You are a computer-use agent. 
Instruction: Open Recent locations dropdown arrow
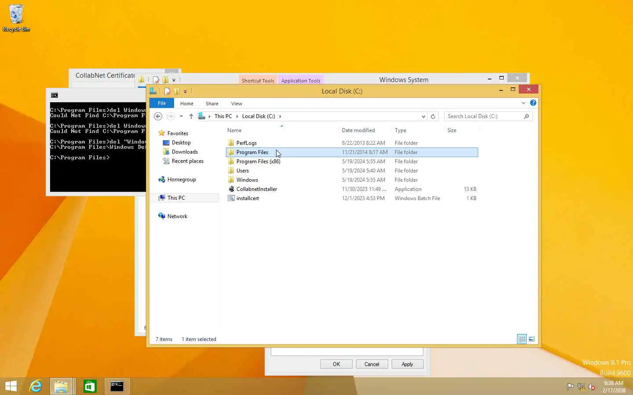coord(181,116)
